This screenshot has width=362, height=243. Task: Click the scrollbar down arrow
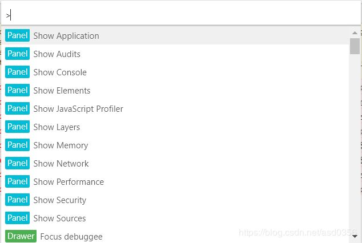[x=355, y=236]
